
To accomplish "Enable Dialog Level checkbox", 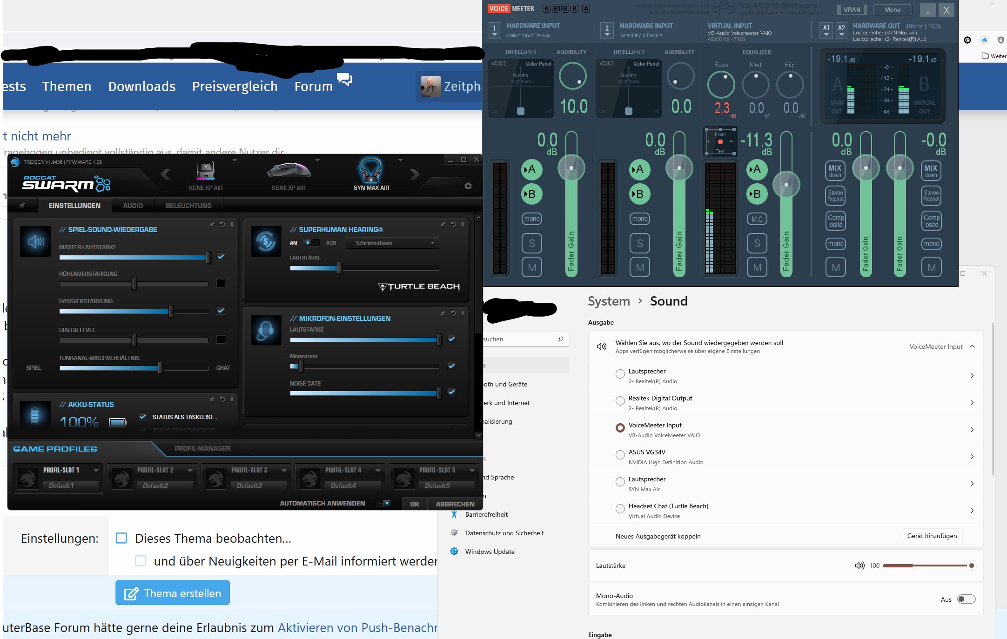I will click(221, 339).
